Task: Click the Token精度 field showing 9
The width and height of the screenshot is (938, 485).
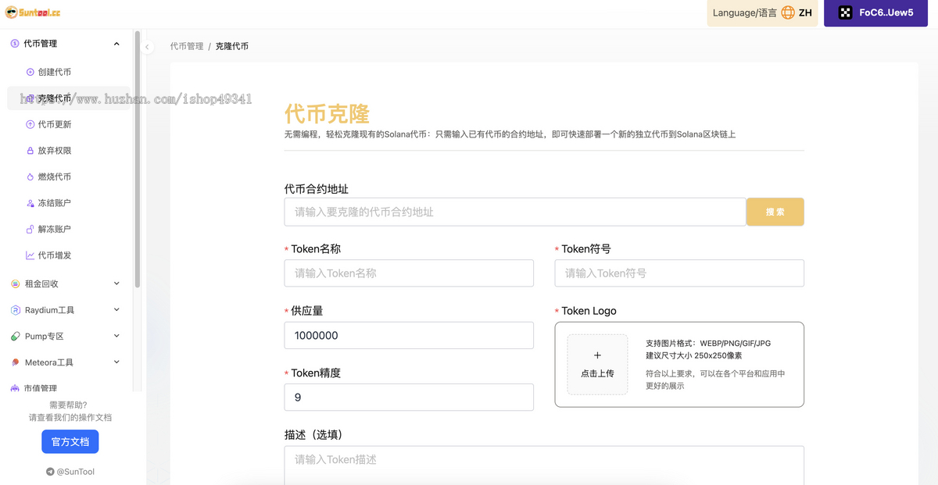Action: [x=409, y=398]
